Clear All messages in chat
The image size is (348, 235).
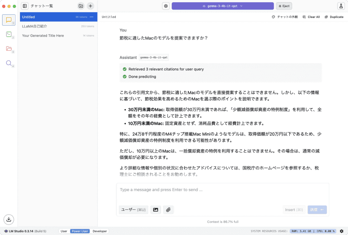pos(311,17)
